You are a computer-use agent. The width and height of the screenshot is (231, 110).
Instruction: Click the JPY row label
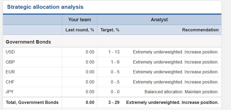(x=10, y=92)
